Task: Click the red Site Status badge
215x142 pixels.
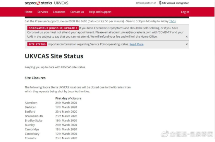Action: pos(37,44)
